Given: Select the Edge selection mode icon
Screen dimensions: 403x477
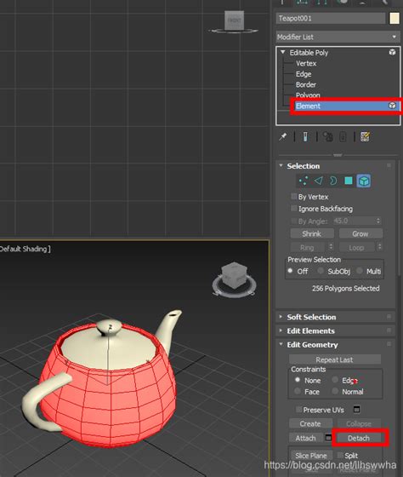Looking at the screenshot, I should tap(318, 181).
